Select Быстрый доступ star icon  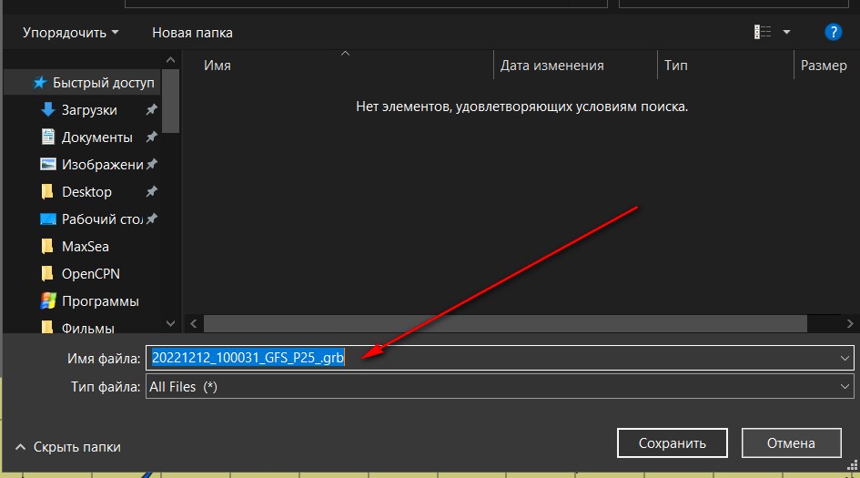point(39,82)
